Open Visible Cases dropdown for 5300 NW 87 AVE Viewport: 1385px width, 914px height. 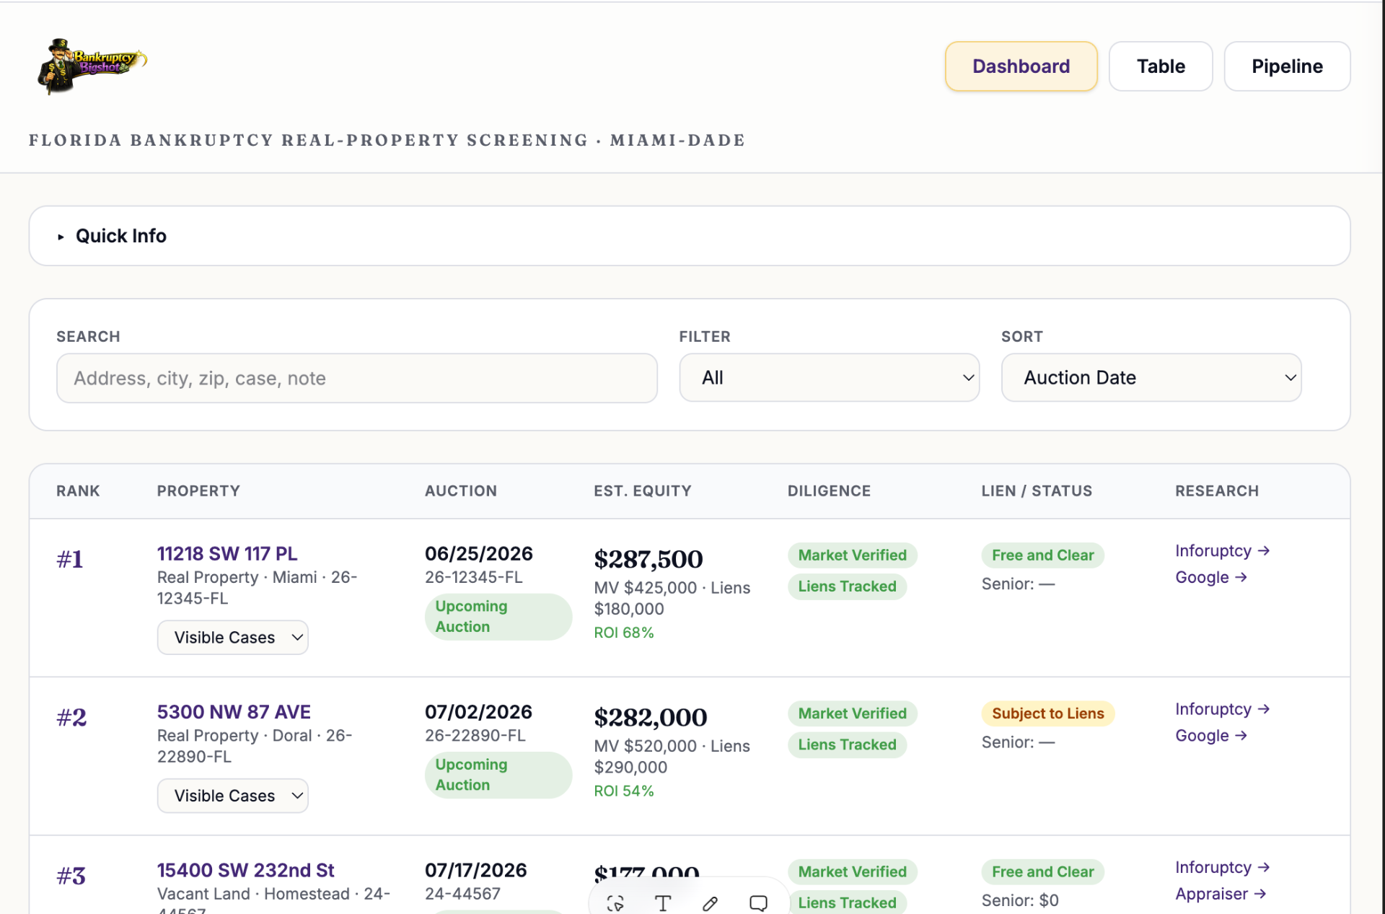pos(233,796)
